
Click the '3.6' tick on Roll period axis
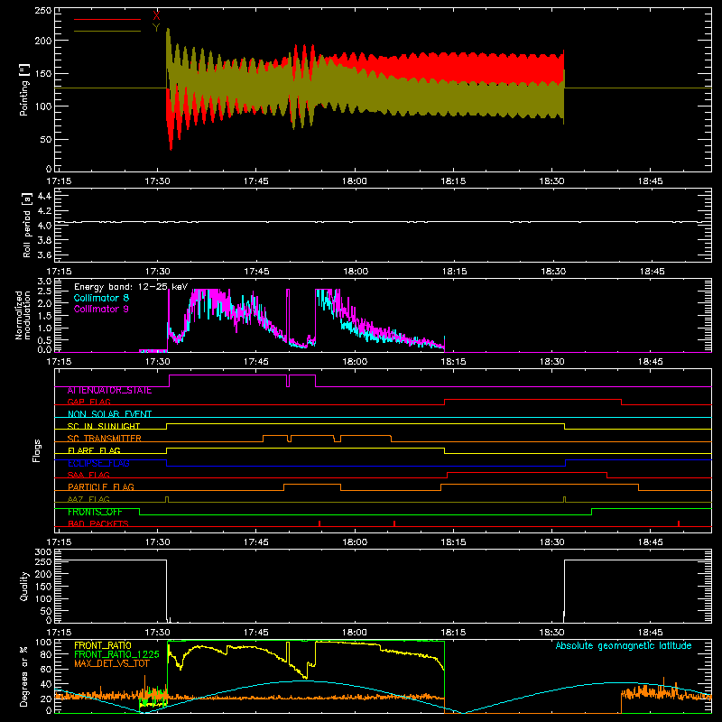pyautogui.click(x=44, y=255)
